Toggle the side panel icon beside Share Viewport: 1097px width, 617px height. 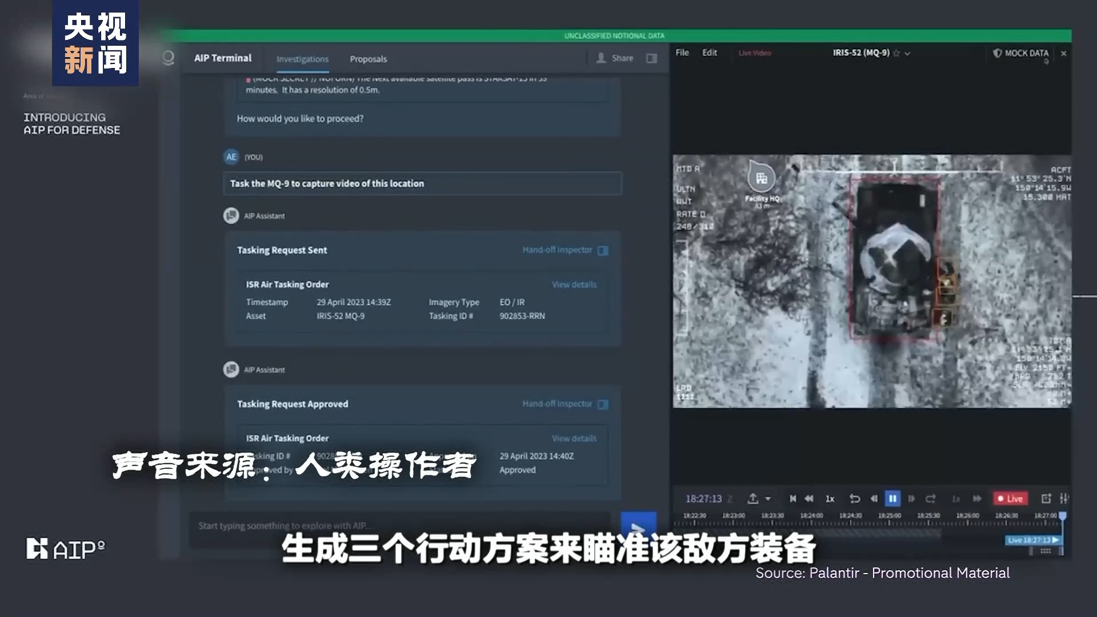[651, 58]
